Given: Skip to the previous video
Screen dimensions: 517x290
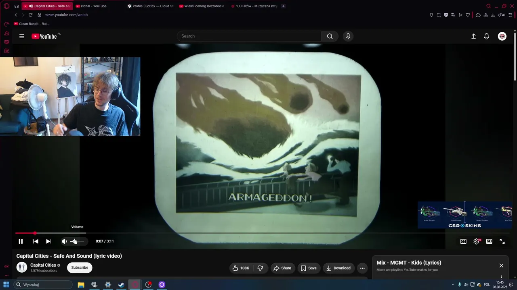Looking at the screenshot, I should click(36, 241).
